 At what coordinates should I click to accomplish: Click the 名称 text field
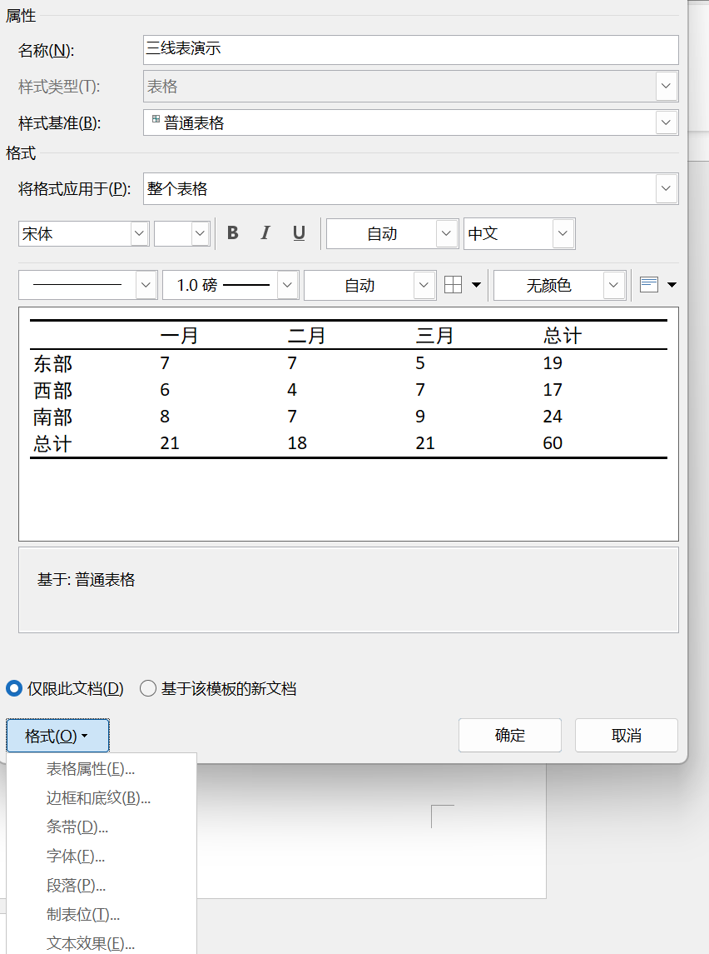tap(410, 50)
